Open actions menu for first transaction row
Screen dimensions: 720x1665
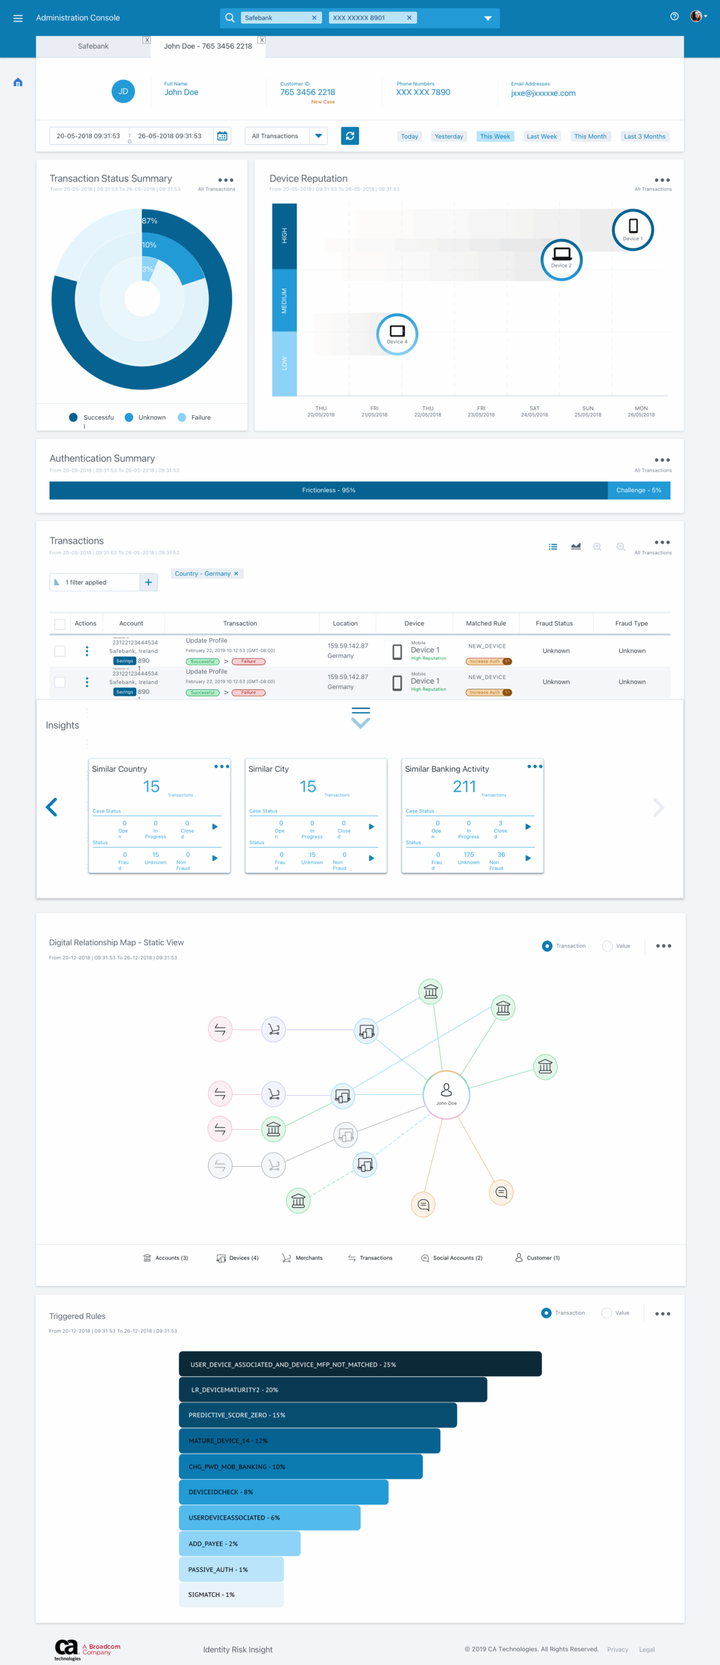tap(87, 651)
